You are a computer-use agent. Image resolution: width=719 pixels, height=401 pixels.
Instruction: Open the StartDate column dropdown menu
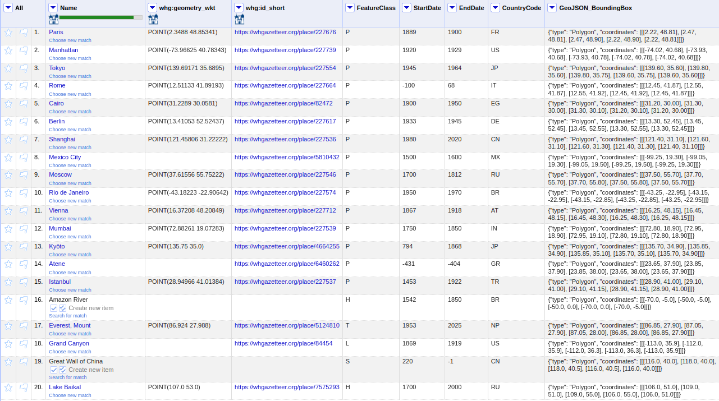coord(406,8)
